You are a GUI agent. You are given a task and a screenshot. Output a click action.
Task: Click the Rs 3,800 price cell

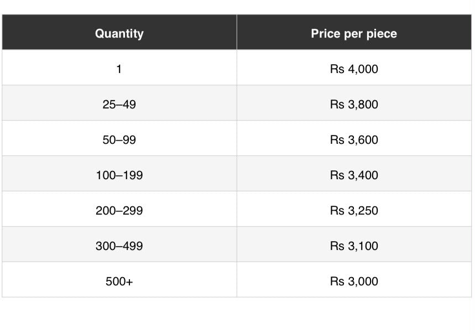click(354, 103)
